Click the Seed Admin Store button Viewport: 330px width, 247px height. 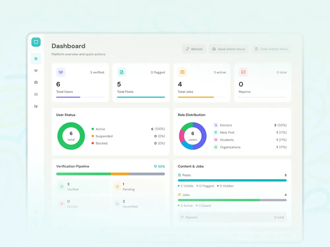click(229, 49)
